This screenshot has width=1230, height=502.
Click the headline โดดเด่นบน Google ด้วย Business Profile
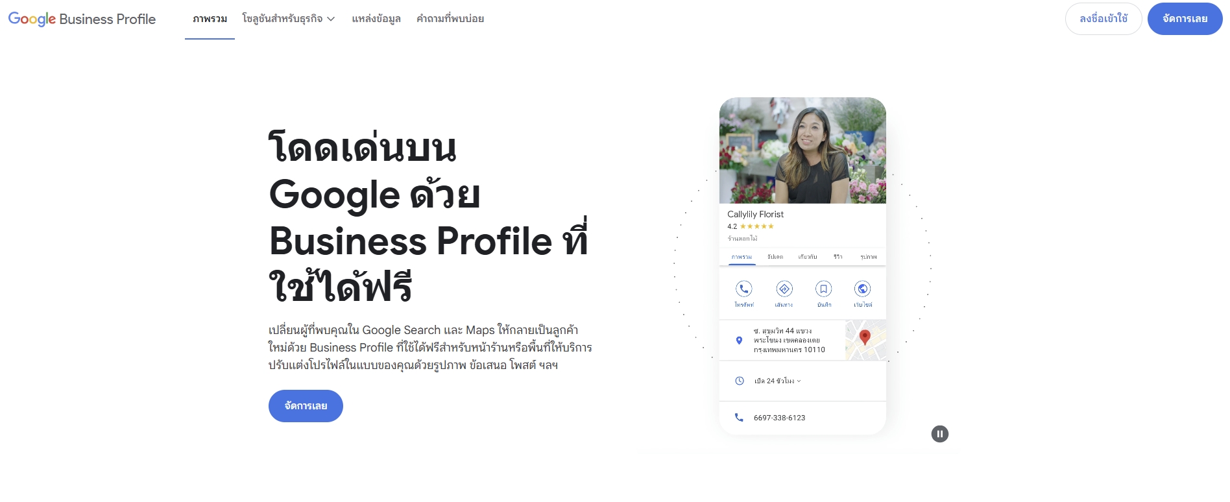pos(428,217)
